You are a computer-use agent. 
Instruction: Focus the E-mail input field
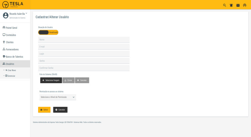point(84,47)
